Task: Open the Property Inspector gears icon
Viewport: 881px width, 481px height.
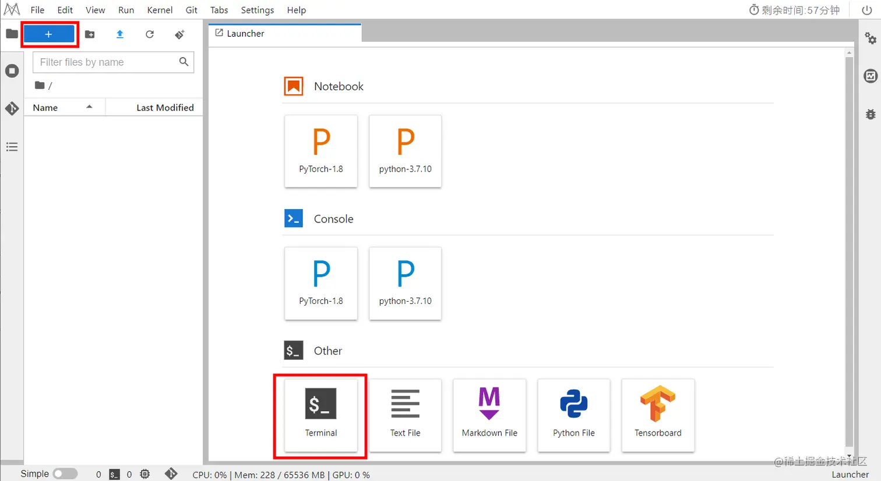Action: pyautogui.click(x=871, y=38)
